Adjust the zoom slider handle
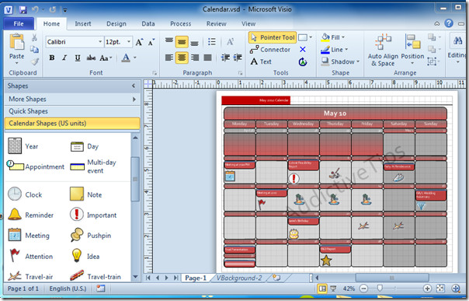The image size is (469, 301). [x=380, y=289]
